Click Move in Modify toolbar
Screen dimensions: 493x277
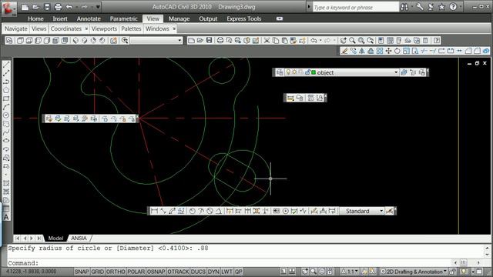pyautogui.click(x=388, y=51)
